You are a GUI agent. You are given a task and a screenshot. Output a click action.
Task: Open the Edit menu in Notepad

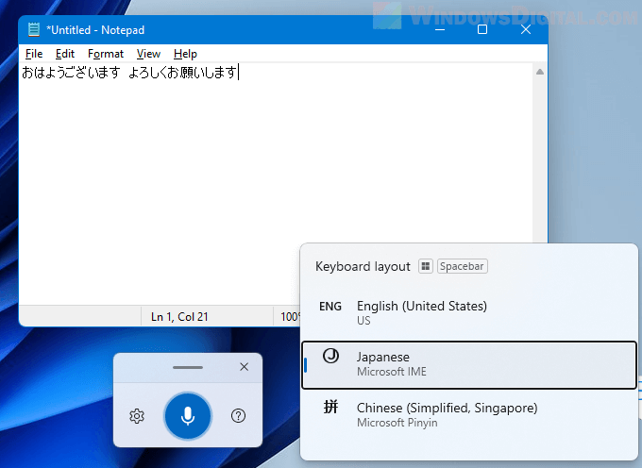[x=65, y=54]
